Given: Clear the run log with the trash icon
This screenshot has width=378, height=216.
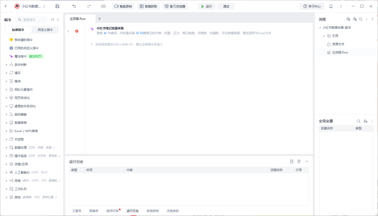Looking at the screenshot, I should [299, 161].
